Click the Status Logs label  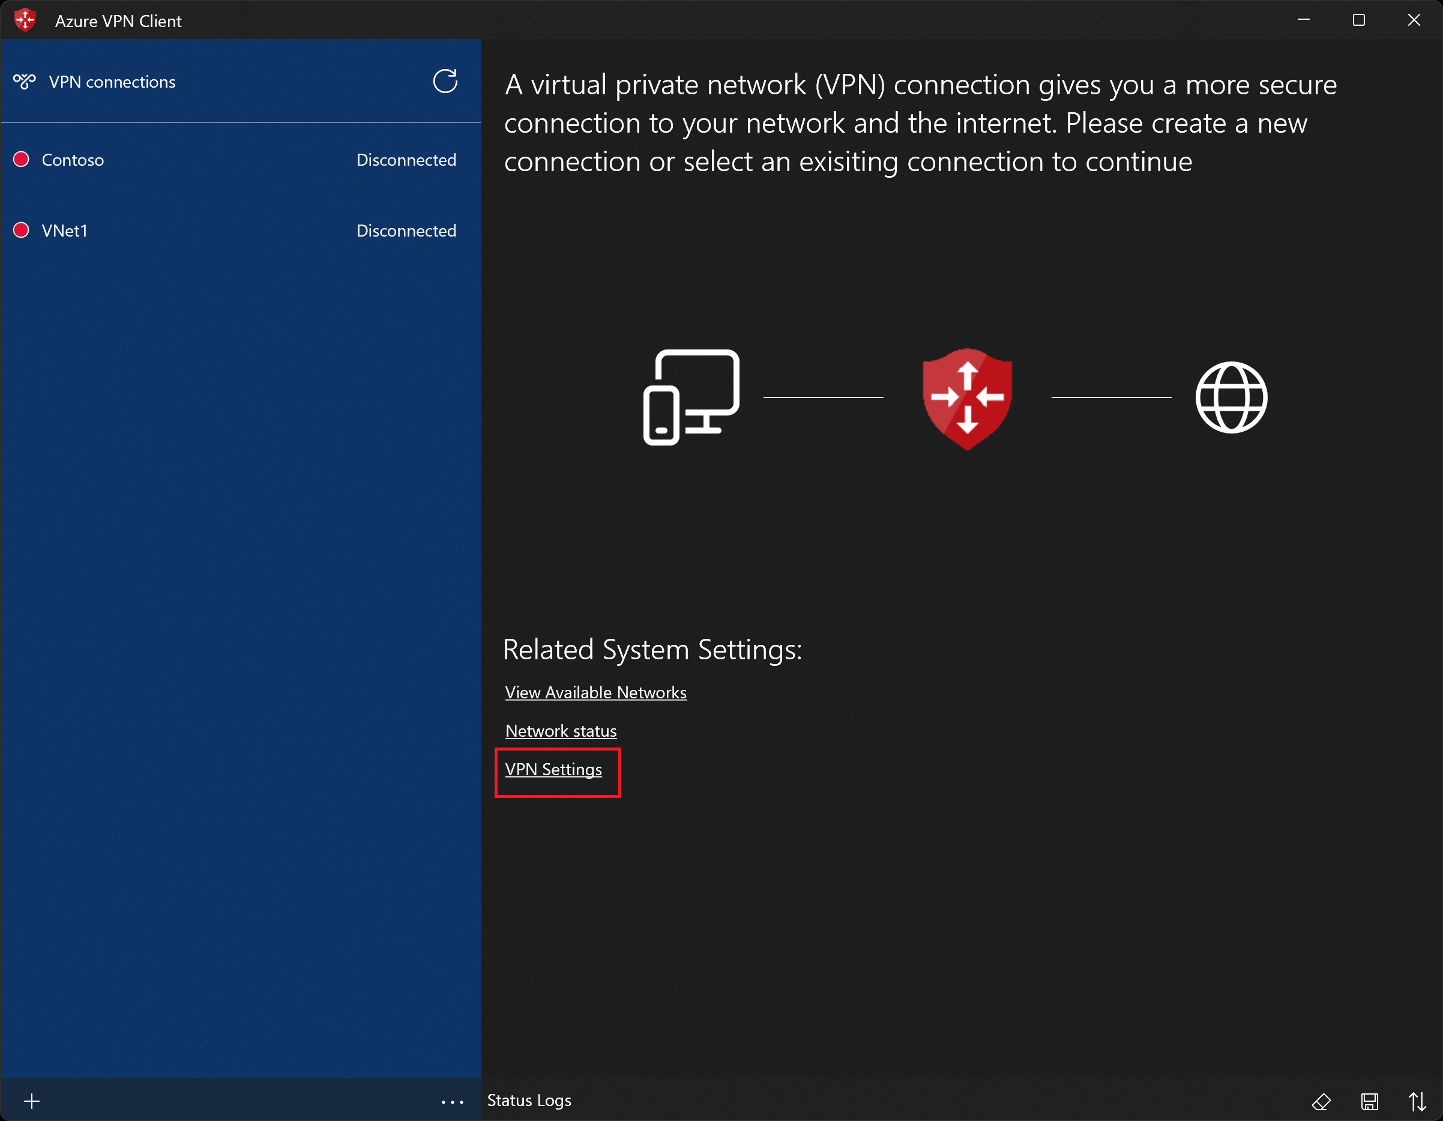[x=529, y=1101]
